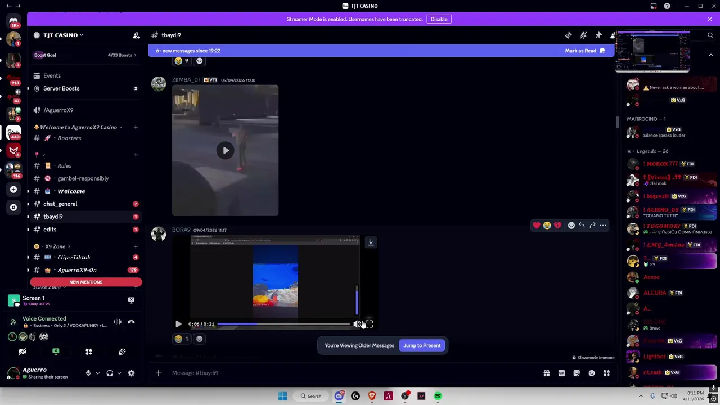Image resolution: width=720 pixels, height=405 pixels.
Task: Toggle channel notification mute bell icon
Action: click(x=583, y=35)
